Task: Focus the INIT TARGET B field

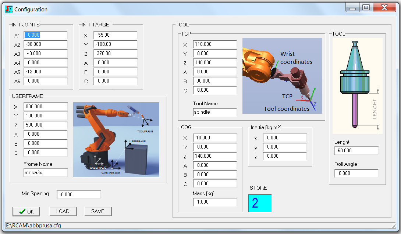Action: [x=116, y=72]
